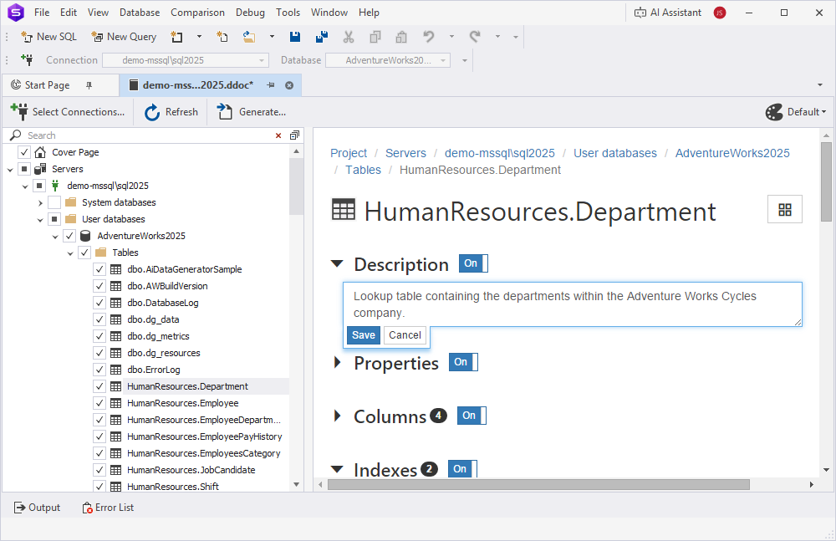Collapse the Tables tree node
The image size is (836, 541).
tap(70, 253)
